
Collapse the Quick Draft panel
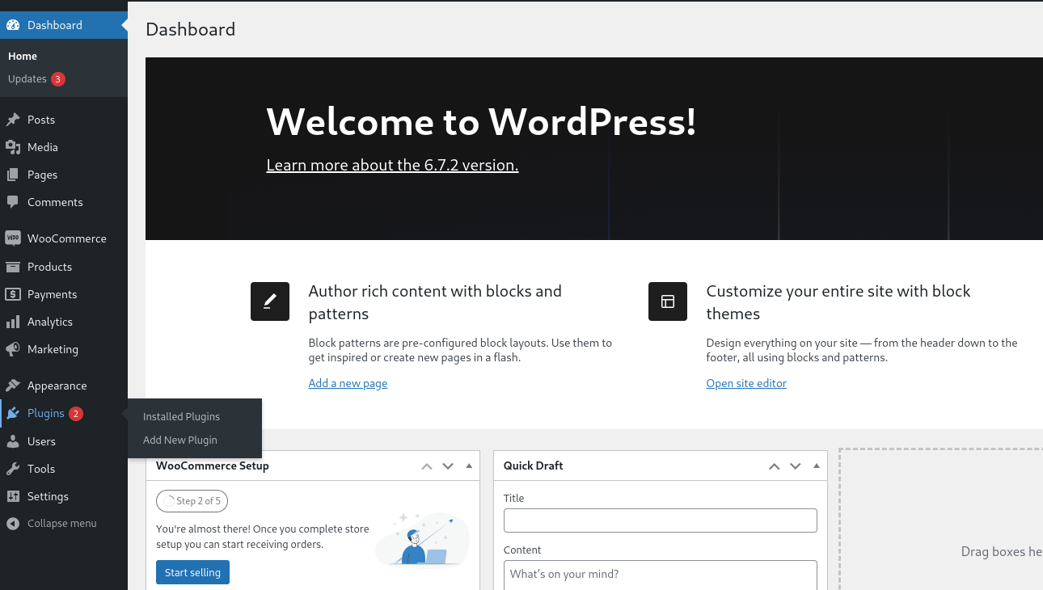(817, 466)
